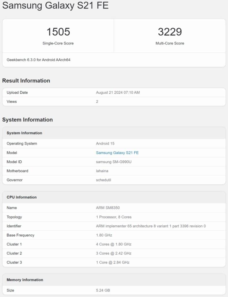Open the Samsung Galaxy S21 FE model link
This screenshot has height=297, width=228.
pos(117,153)
